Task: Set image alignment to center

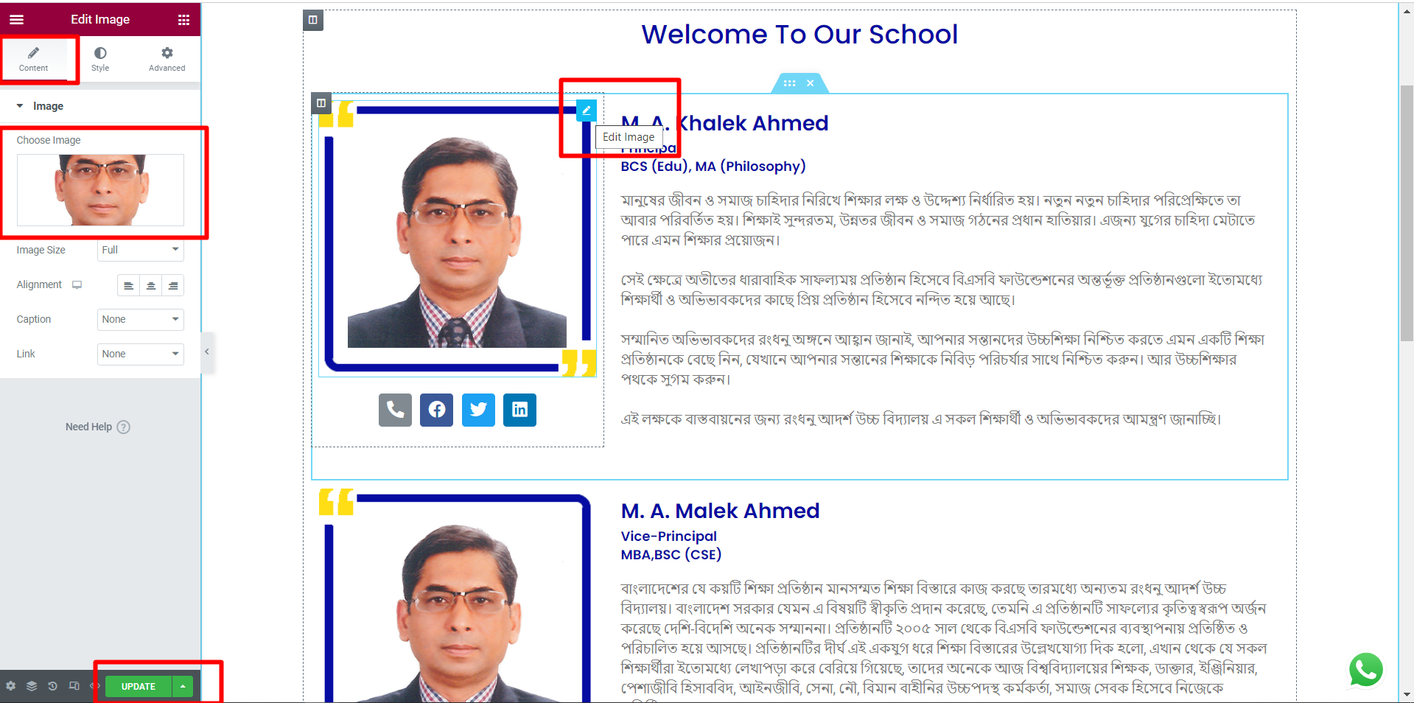Action: (150, 285)
